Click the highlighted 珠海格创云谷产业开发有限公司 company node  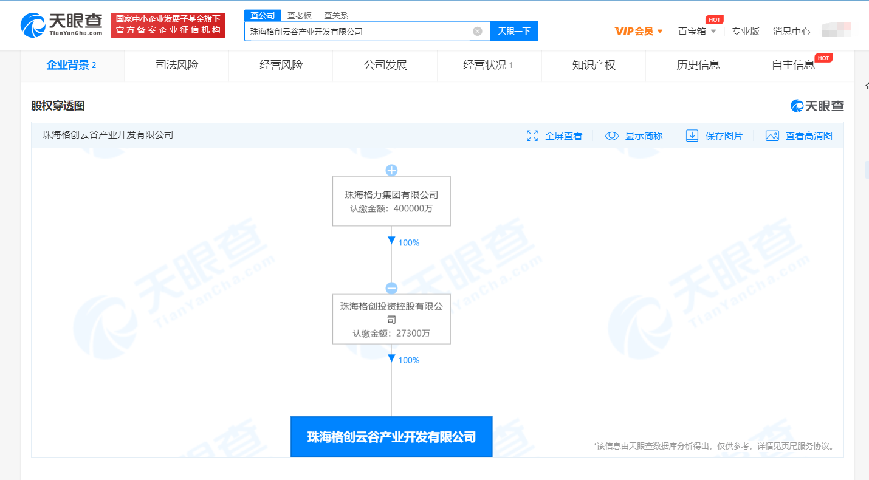coord(391,436)
